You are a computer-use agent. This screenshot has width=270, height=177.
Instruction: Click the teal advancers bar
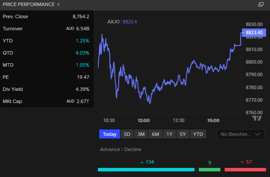pyautogui.click(x=146, y=170)
